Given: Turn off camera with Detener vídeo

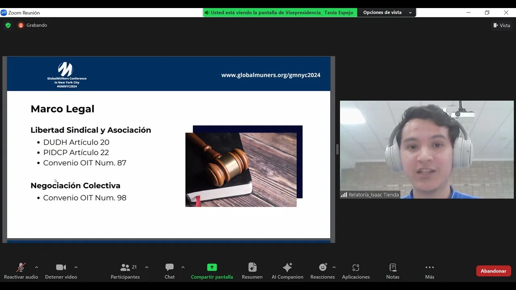Looking at the screenshot, I should (x=61, y=271).
